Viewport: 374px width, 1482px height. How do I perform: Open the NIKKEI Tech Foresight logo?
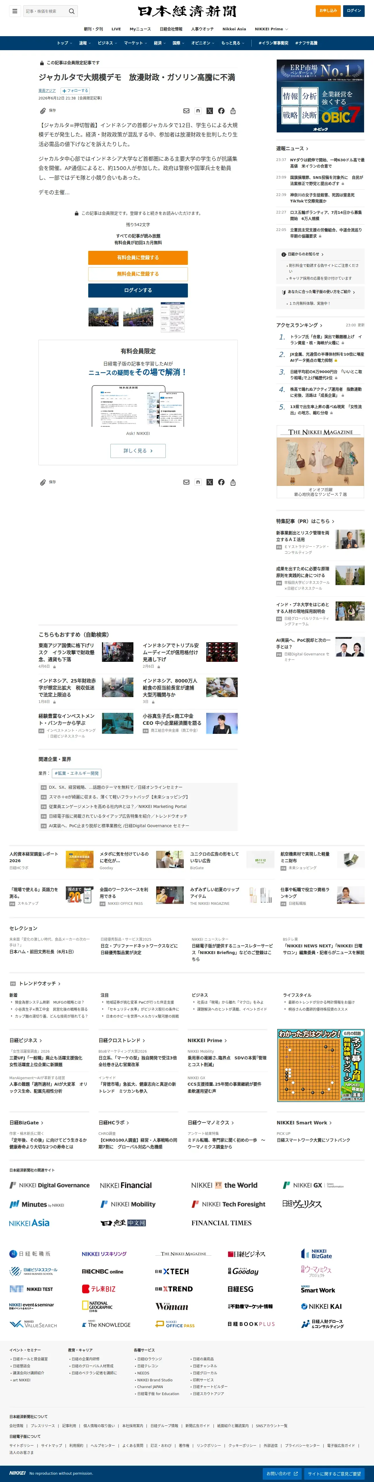[x=229, y=1204]
